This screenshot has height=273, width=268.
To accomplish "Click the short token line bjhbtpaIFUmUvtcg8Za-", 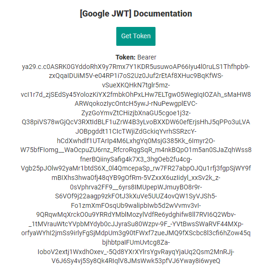I will point(136,242).
